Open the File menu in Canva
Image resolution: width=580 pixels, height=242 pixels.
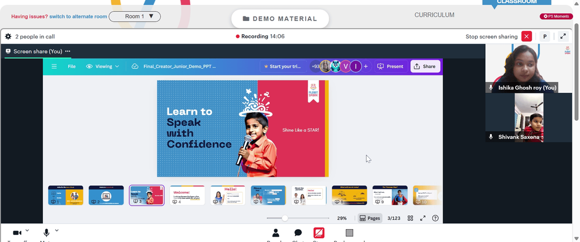point(72,66)
